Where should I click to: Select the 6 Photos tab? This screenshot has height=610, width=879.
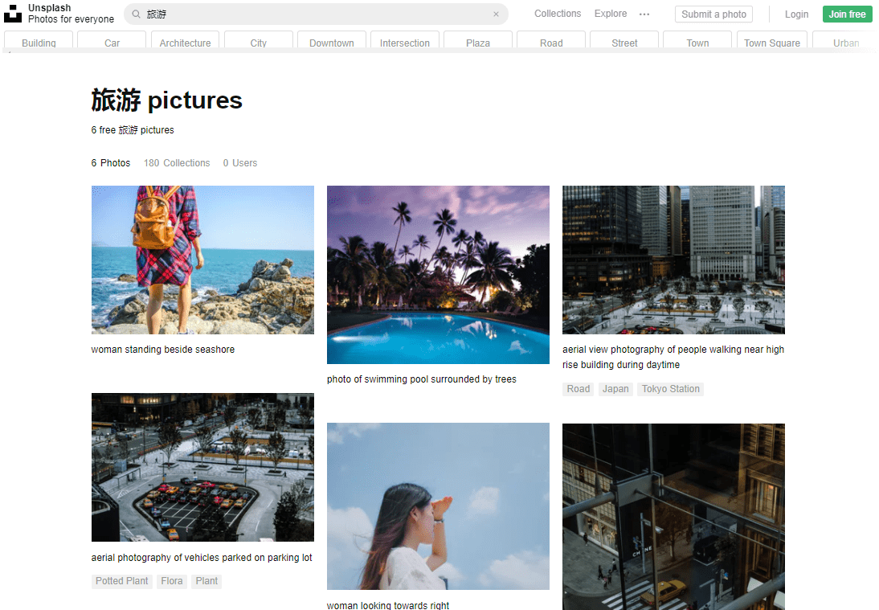point(111,163)
